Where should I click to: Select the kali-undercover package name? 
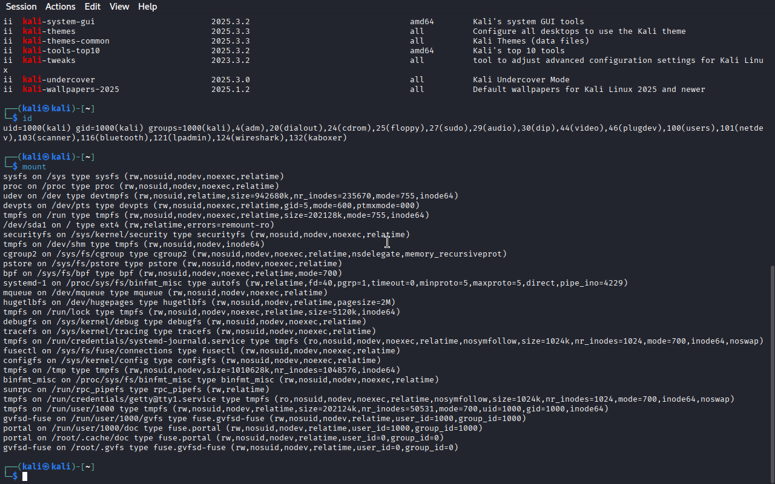point(59,80)
